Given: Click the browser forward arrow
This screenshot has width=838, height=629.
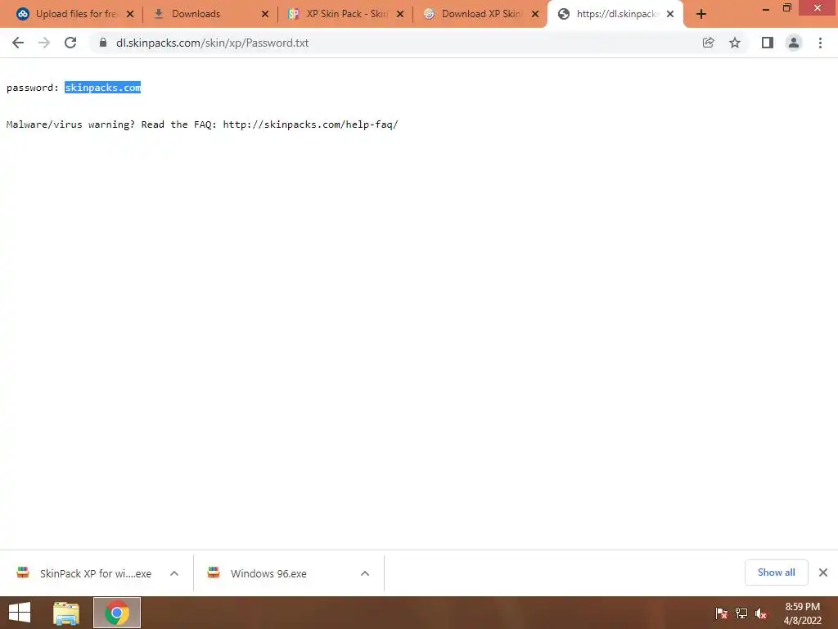Looking at the screenshot, I should 44,43.
